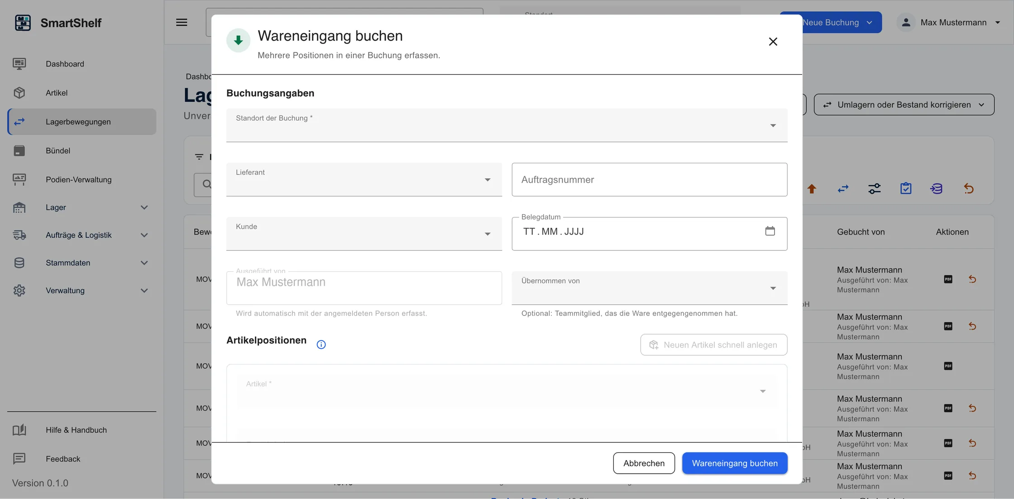The image size is (1014, 499).
Task: Click the green download arrow header icon
Action: [238, 41]
